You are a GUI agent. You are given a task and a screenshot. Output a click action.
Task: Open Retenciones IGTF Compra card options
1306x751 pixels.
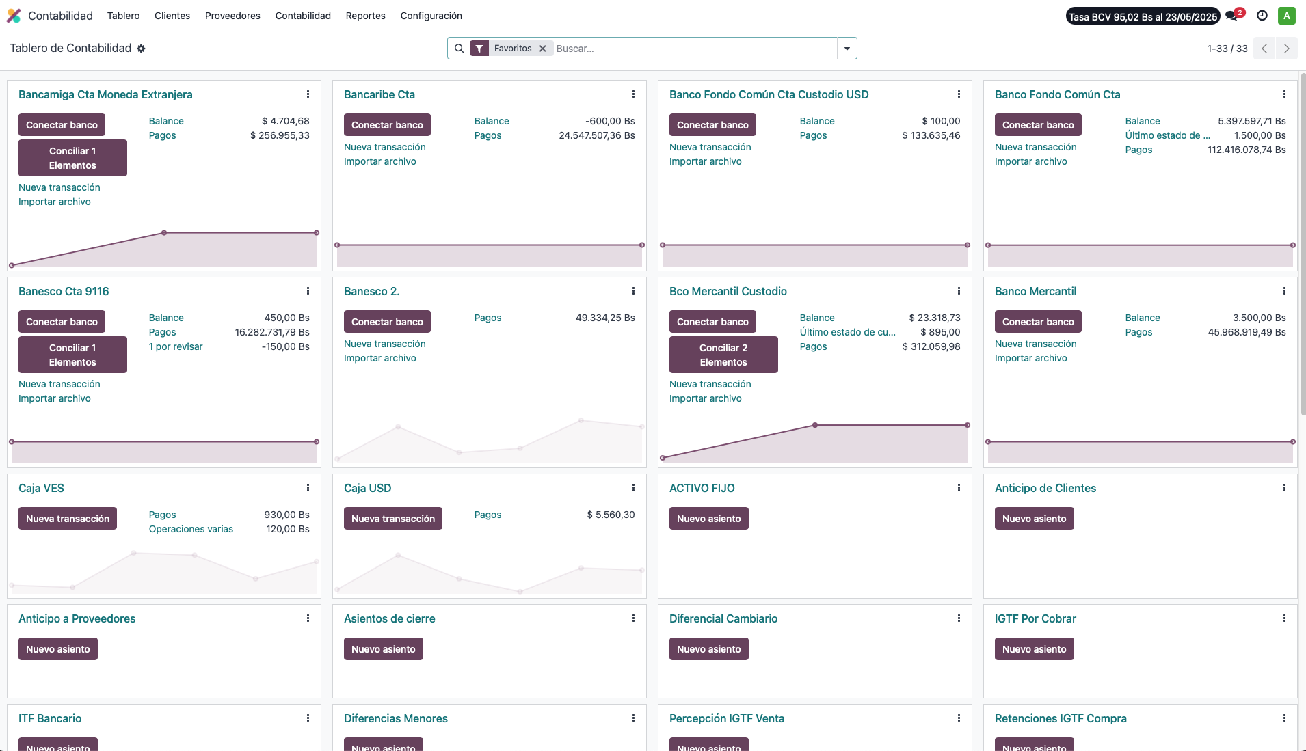pos(1284,718)
